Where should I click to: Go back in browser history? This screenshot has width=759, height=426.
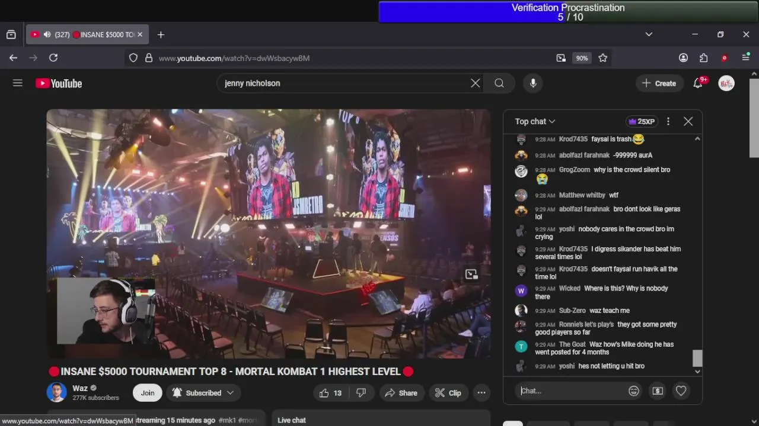pos(13,58)
